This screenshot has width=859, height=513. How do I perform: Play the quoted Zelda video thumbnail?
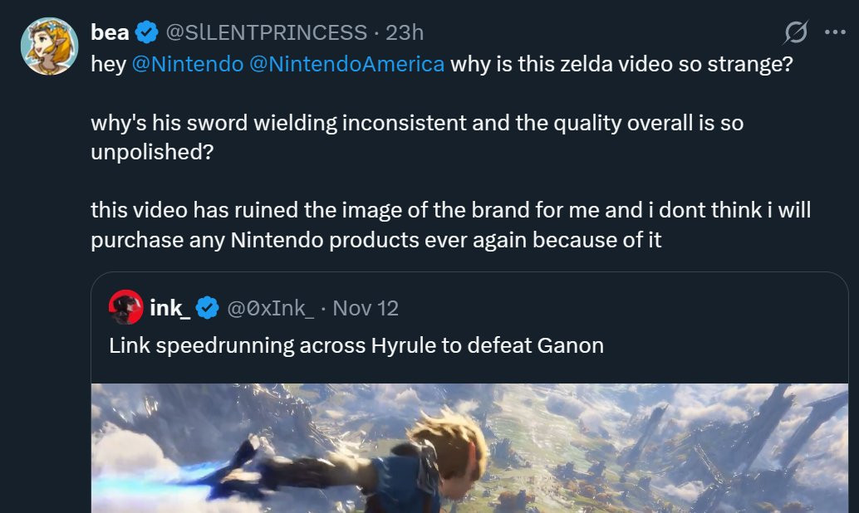(x=469, y=448)
